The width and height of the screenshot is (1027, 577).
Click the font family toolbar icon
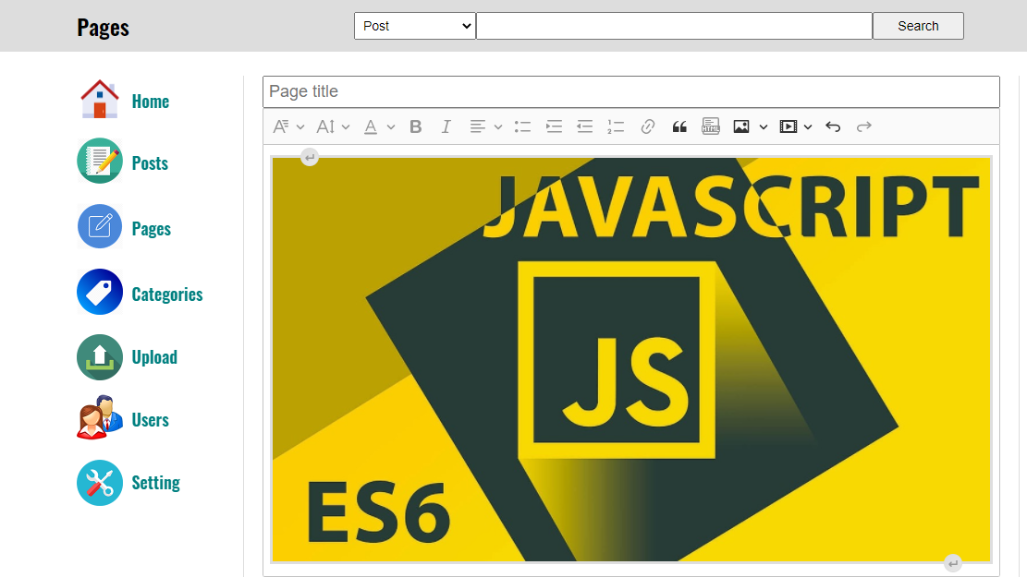[x=281, y=126]
